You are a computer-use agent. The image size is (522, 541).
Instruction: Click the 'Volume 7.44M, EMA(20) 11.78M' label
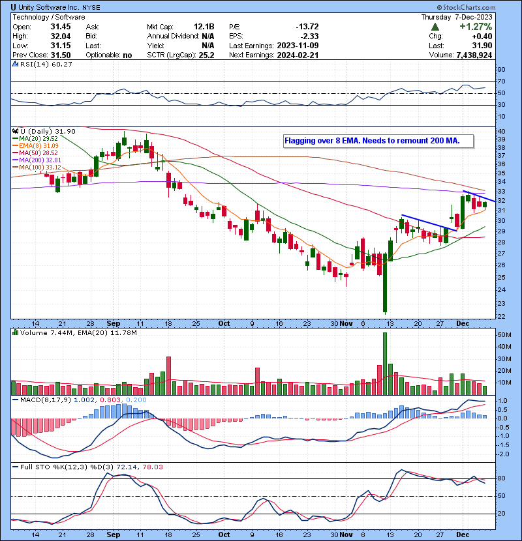point(78,333)
